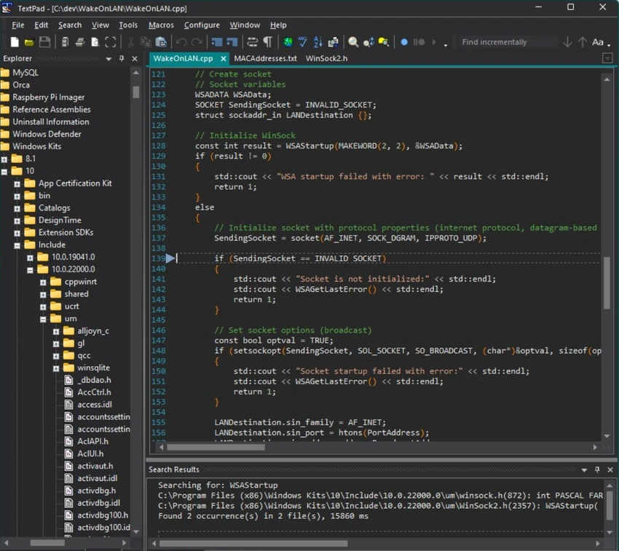The image size is (619, 551).
Task: Open the WinSock2.h(2357) search result
Action: point(378,506)
